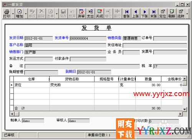Go to previous record with 上张
The image size is (192, 140).
136,13
